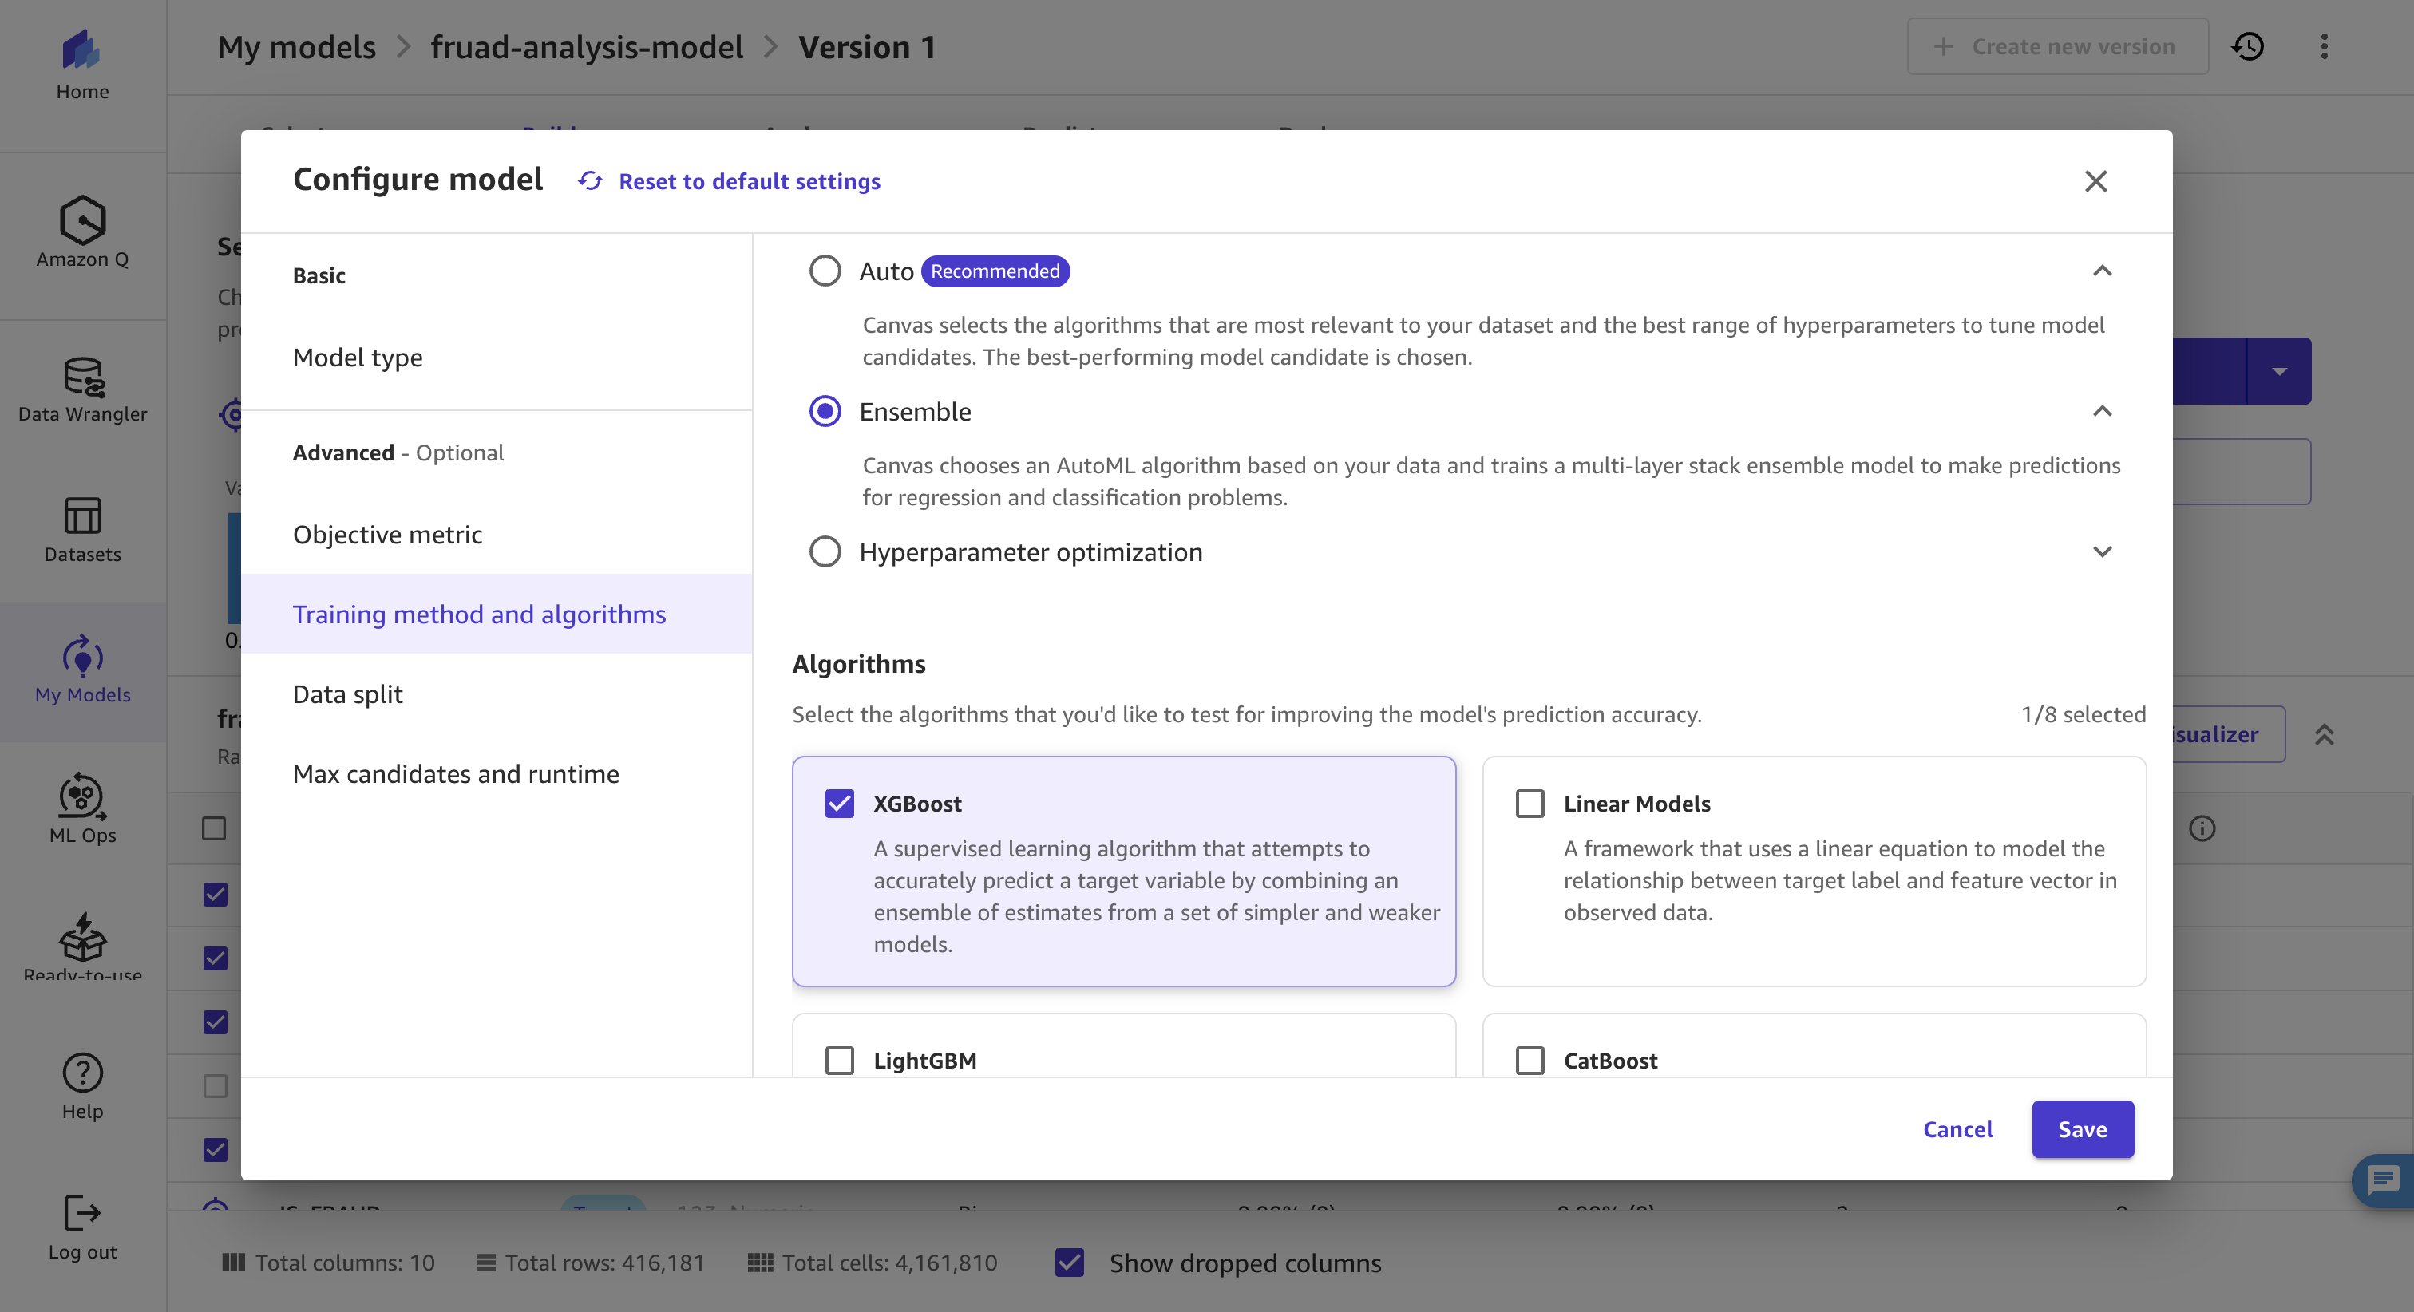Click the Total rows: 416,181 status
This screenshot has width=2414, height=1312.
coord(591,1263)
